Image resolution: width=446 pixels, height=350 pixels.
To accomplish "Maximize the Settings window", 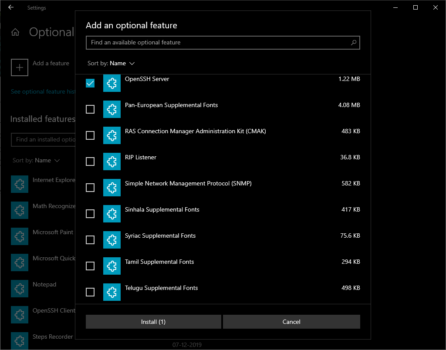I will tap(415, 8).
